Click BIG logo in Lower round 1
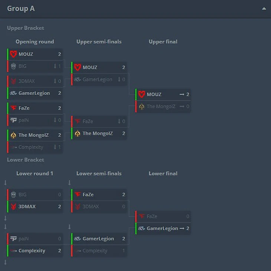 point(13,194)
